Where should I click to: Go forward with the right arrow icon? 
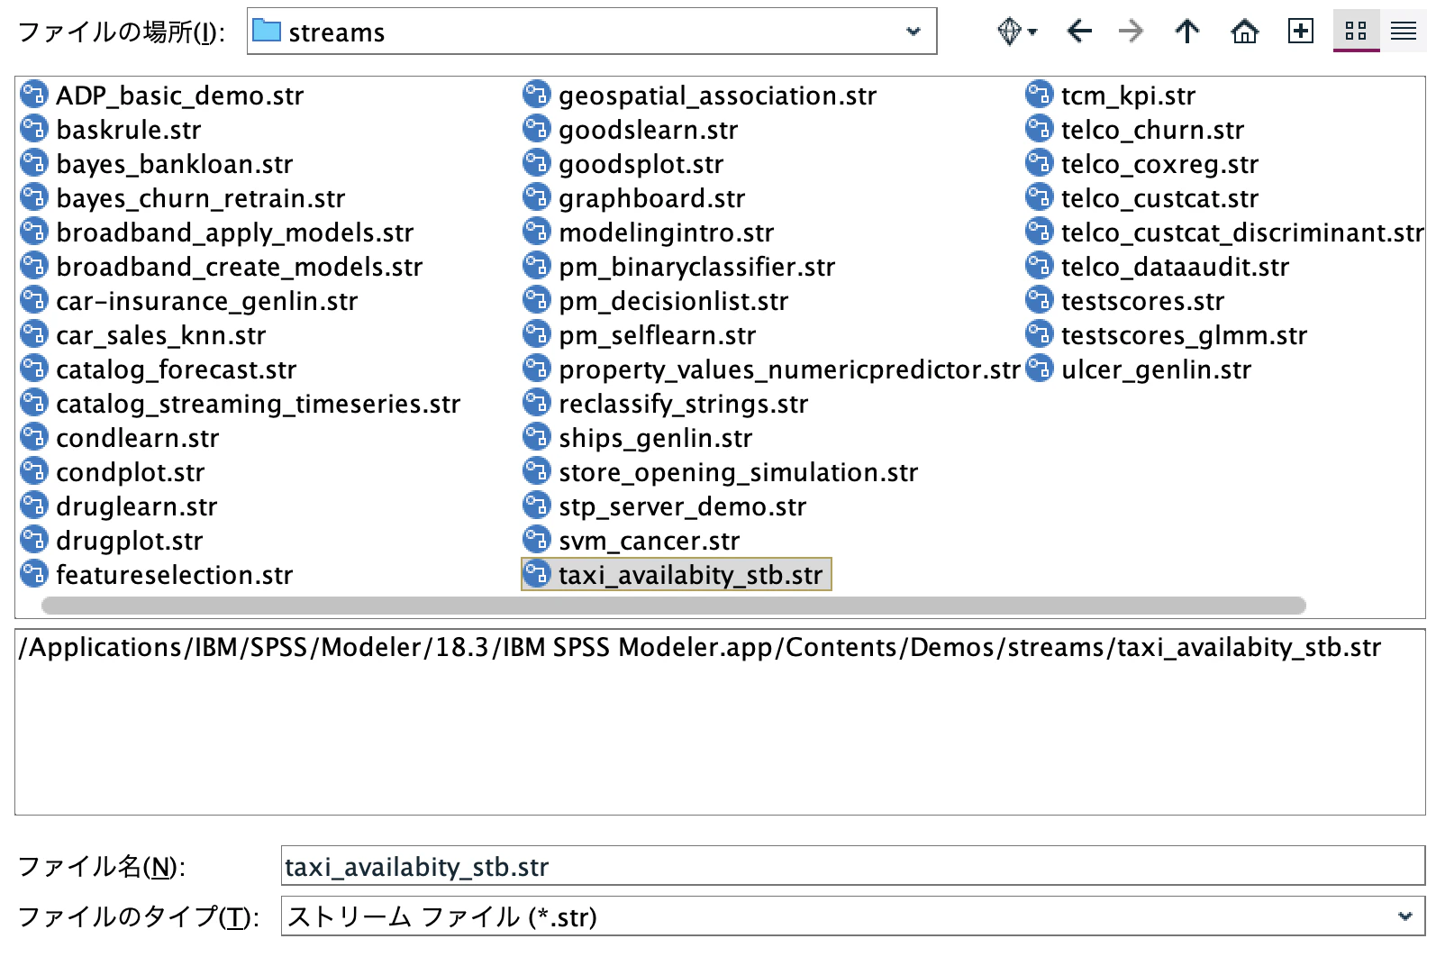coord(1131,32)
